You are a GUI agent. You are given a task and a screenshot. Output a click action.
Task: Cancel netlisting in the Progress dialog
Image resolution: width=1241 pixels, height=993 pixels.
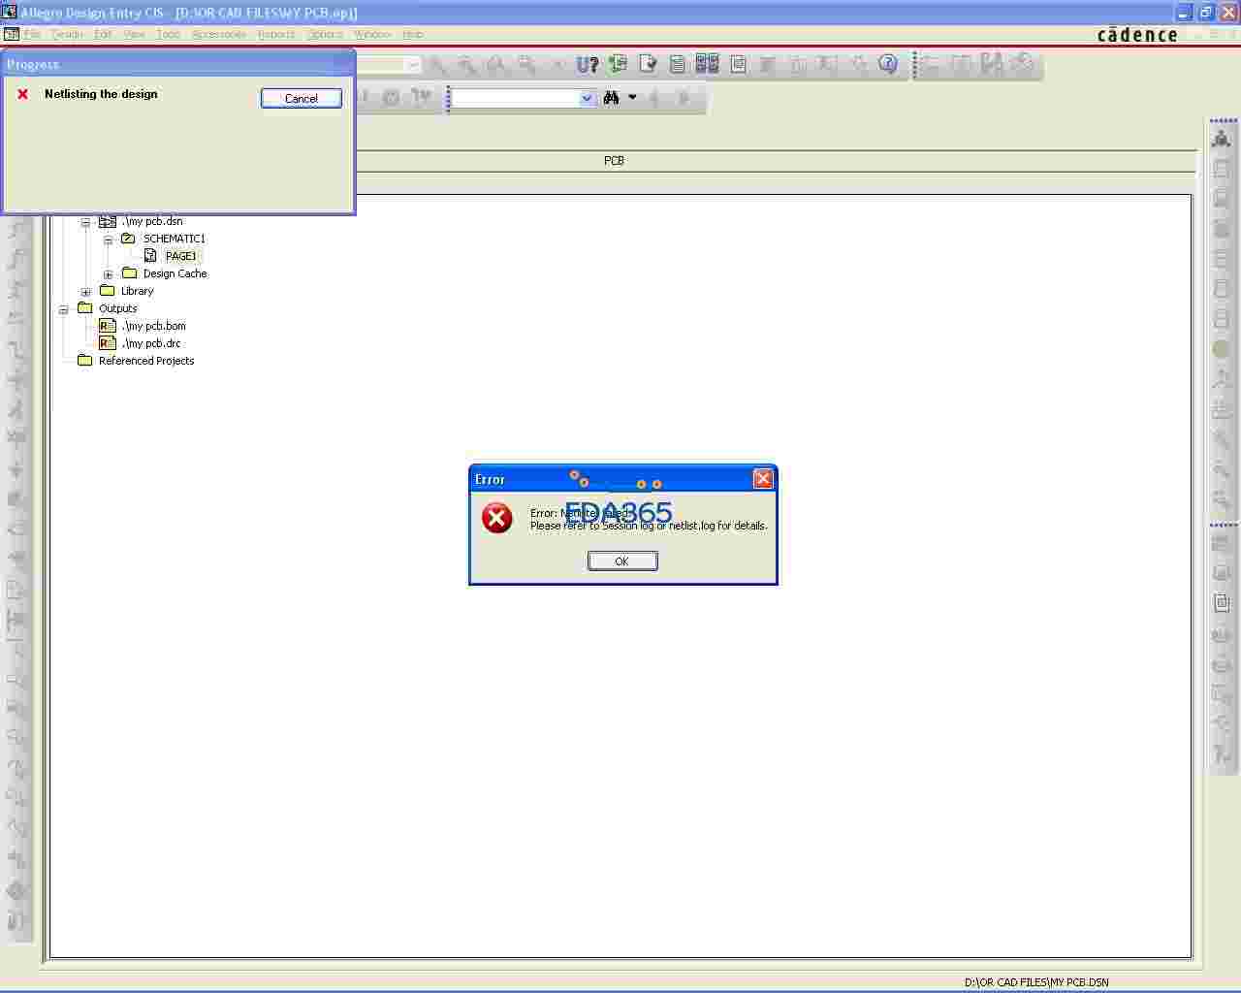coord(302,98)
